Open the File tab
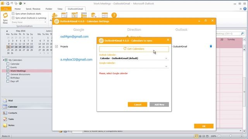The image size is (248, 139). [6, 9]
